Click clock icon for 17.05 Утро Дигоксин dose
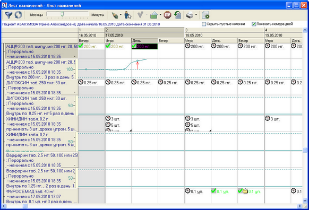This screenshot has width=309, height=210. tap(108, 82)
